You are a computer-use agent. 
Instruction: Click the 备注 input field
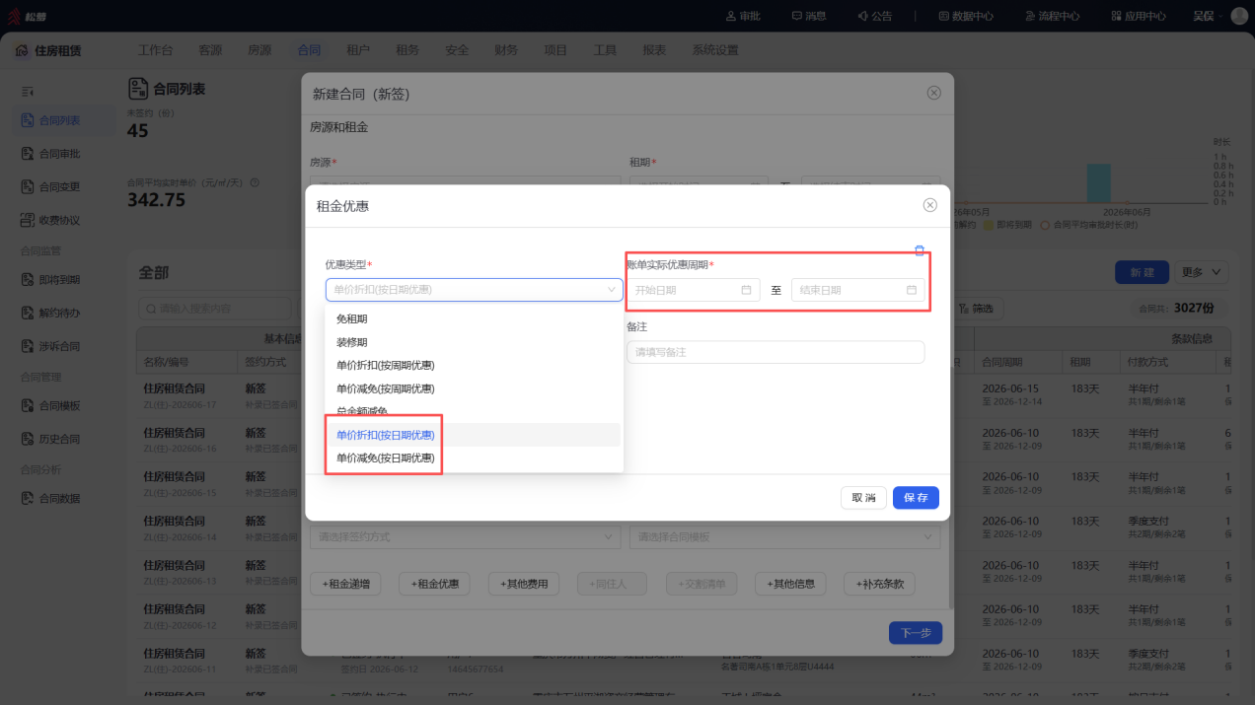775,352
